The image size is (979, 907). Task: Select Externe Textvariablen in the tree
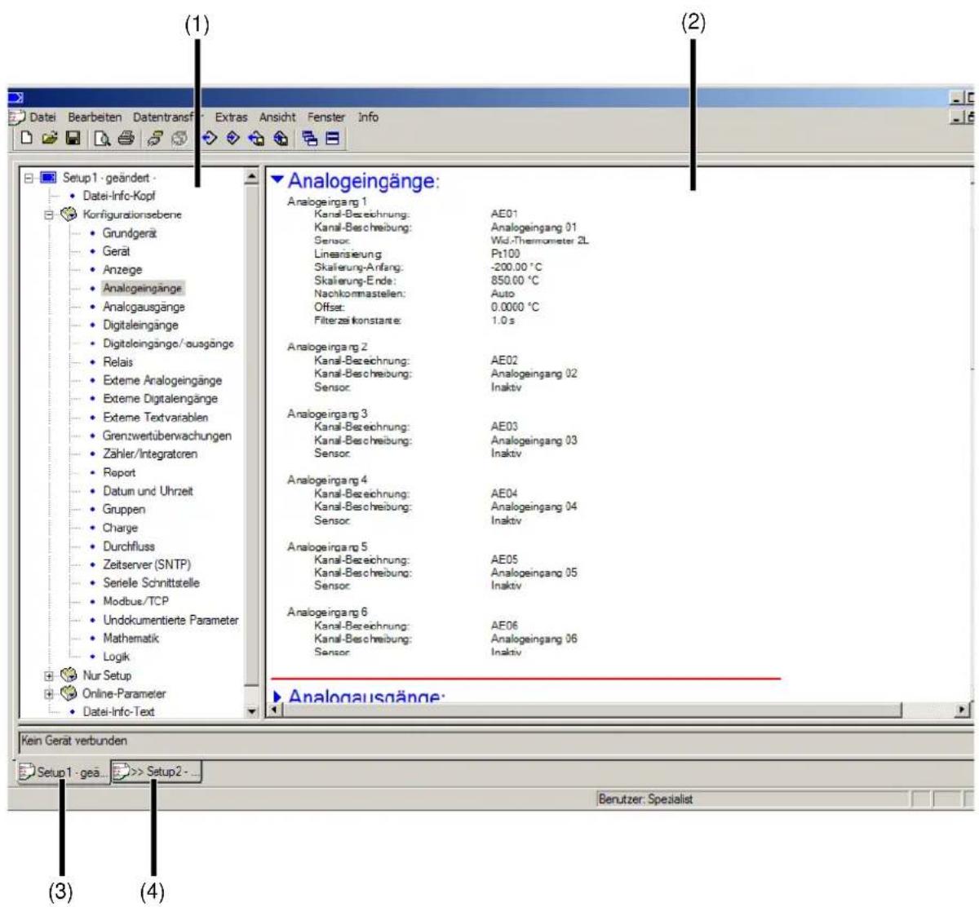pyautogui.click(x=155, y=417)
